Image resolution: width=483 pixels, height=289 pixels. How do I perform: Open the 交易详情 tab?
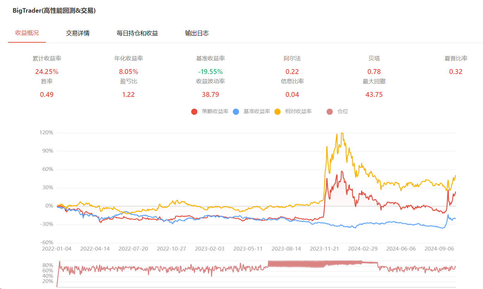tap(78, 33)
